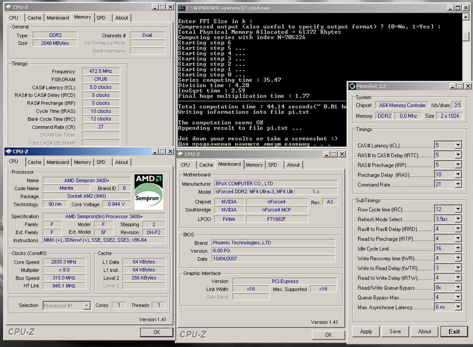Open the Read/Write Queue Bypass dropdown
This screenshot has height=347, width=473.
[x=458, y=287]
